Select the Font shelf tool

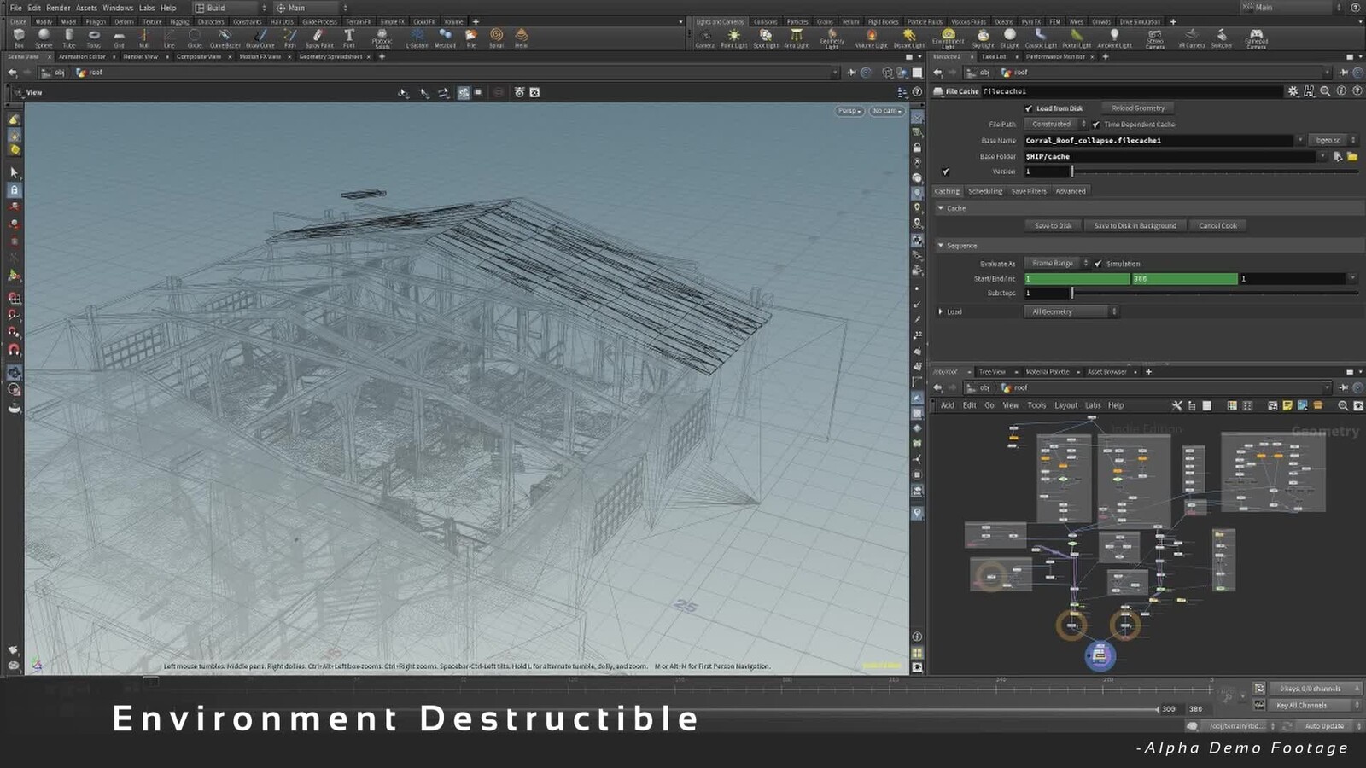click(x=348, y=38)
